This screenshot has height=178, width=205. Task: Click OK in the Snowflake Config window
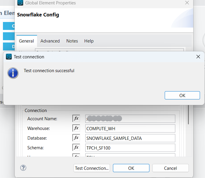[x=131, y=168]
